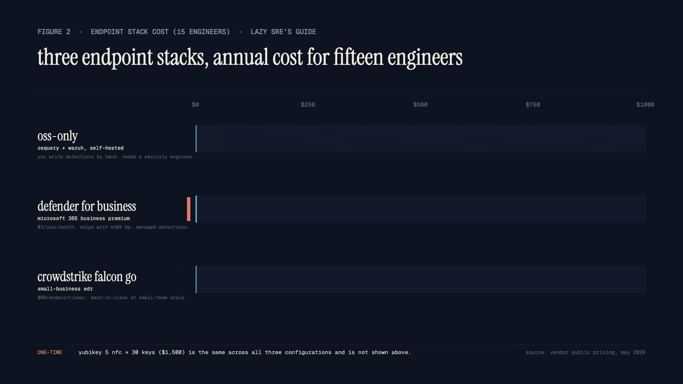
Task: Click the $0 axis label
Action: pyautogui.click(x=196, y=105)
